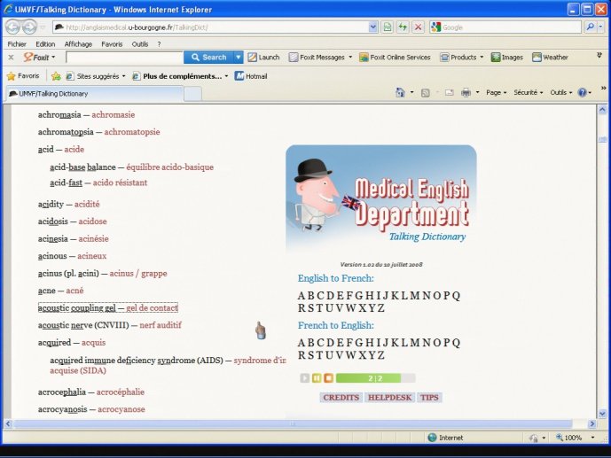Viewport: 611px width, 458px height.
Task: Open the address bar history dropdown
Action: coord(373,27)
